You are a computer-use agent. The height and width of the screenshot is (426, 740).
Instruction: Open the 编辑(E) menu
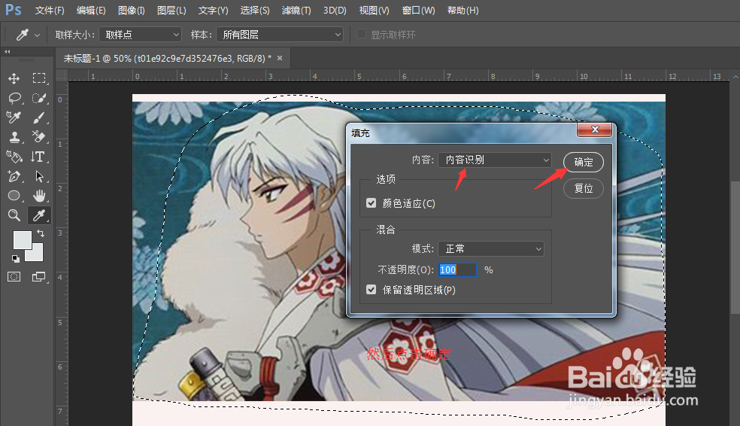[x=91, y=11]
